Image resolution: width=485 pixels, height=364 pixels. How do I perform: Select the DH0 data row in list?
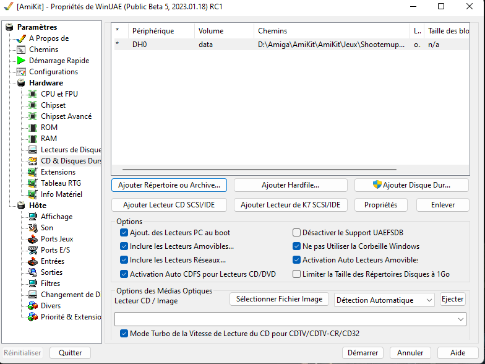pos(291,45)
